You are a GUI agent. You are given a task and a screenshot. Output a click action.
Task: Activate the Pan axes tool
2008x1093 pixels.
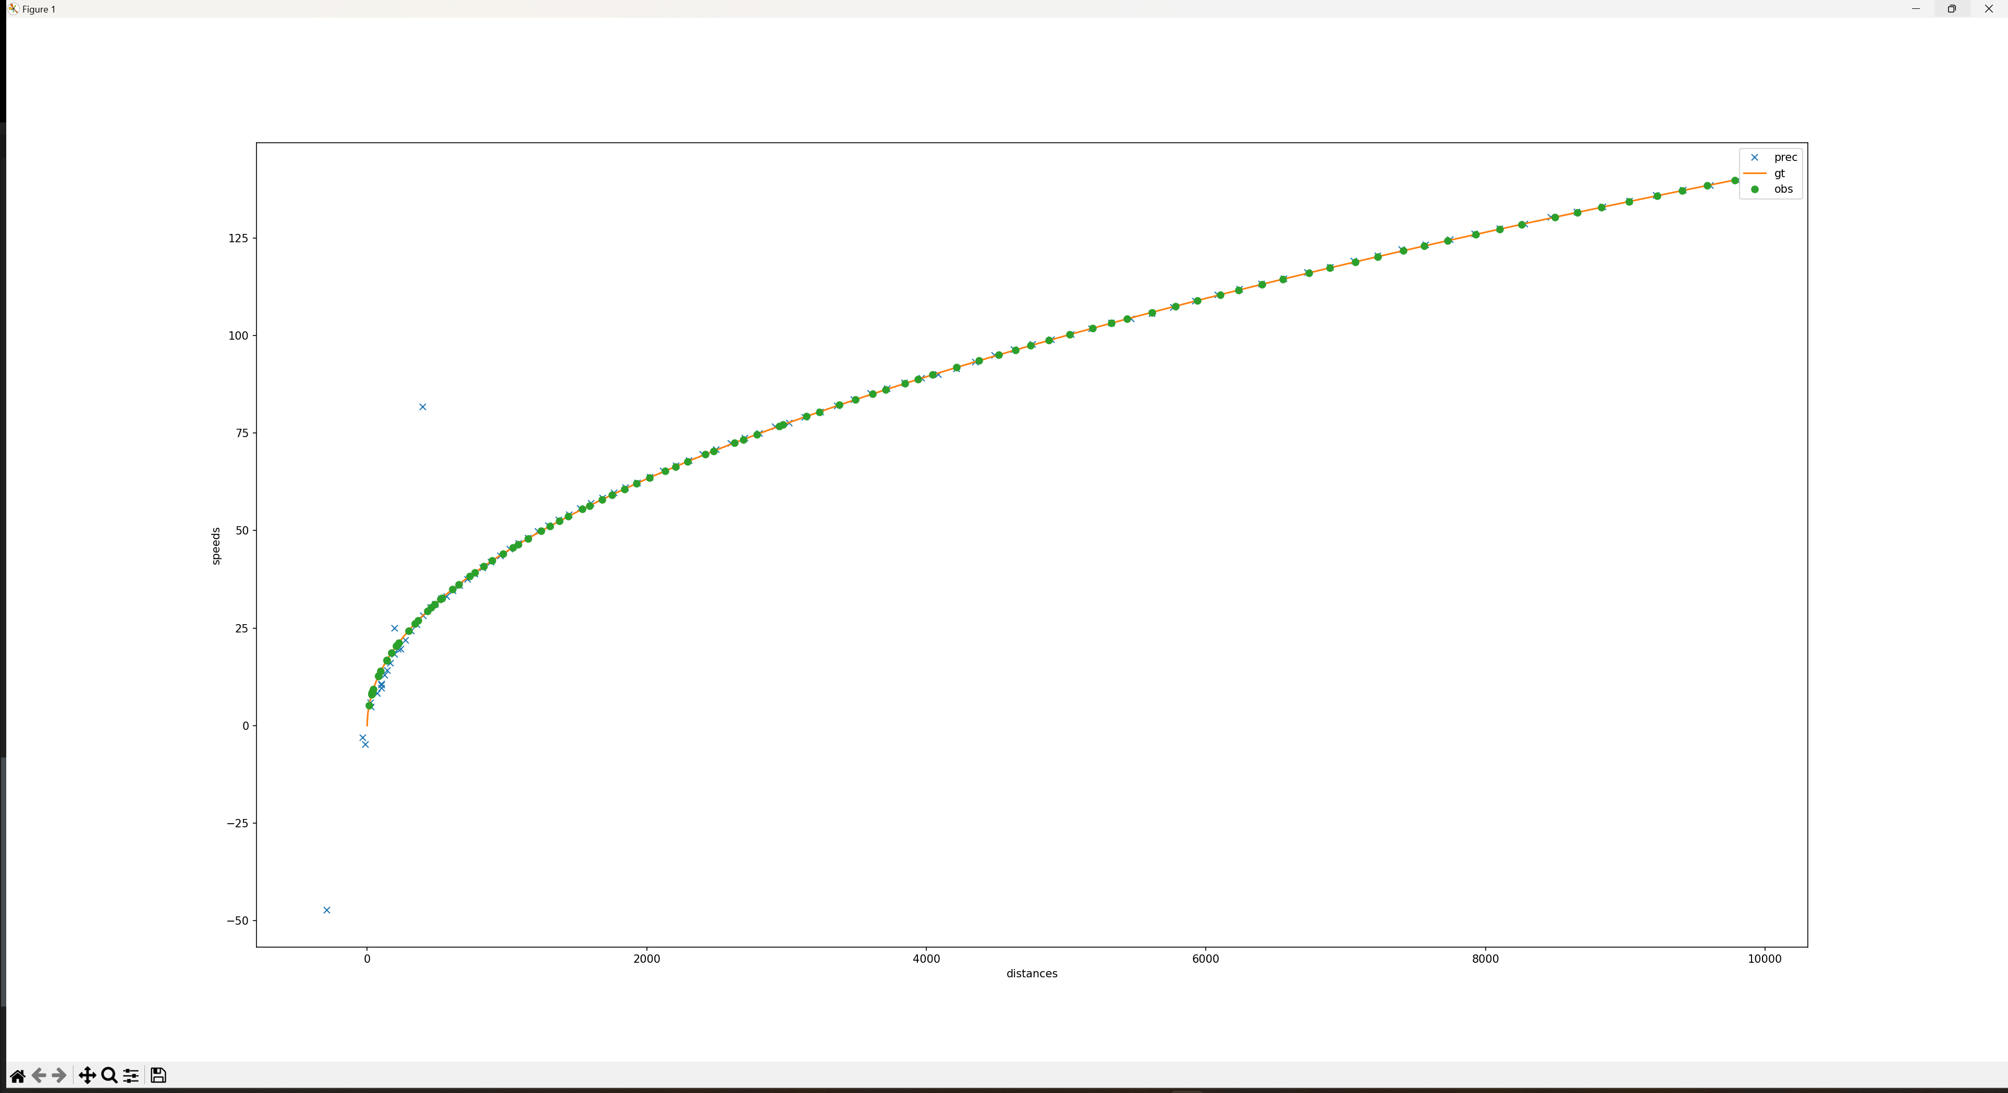click(x=87, y=1076)
